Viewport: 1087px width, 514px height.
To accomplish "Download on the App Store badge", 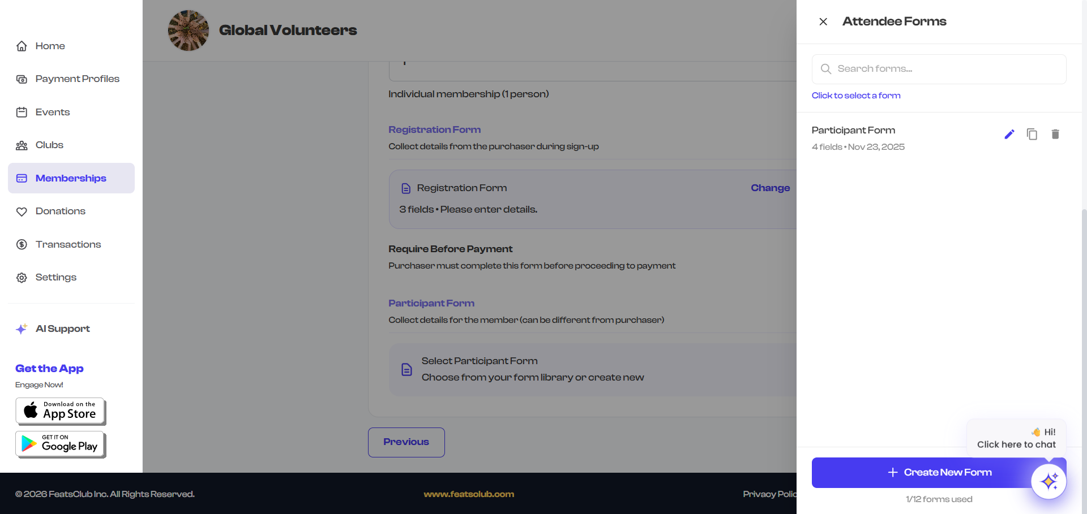I will 61,411.
